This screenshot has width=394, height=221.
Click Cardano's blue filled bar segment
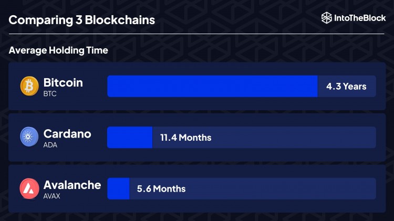coord(130,138)
